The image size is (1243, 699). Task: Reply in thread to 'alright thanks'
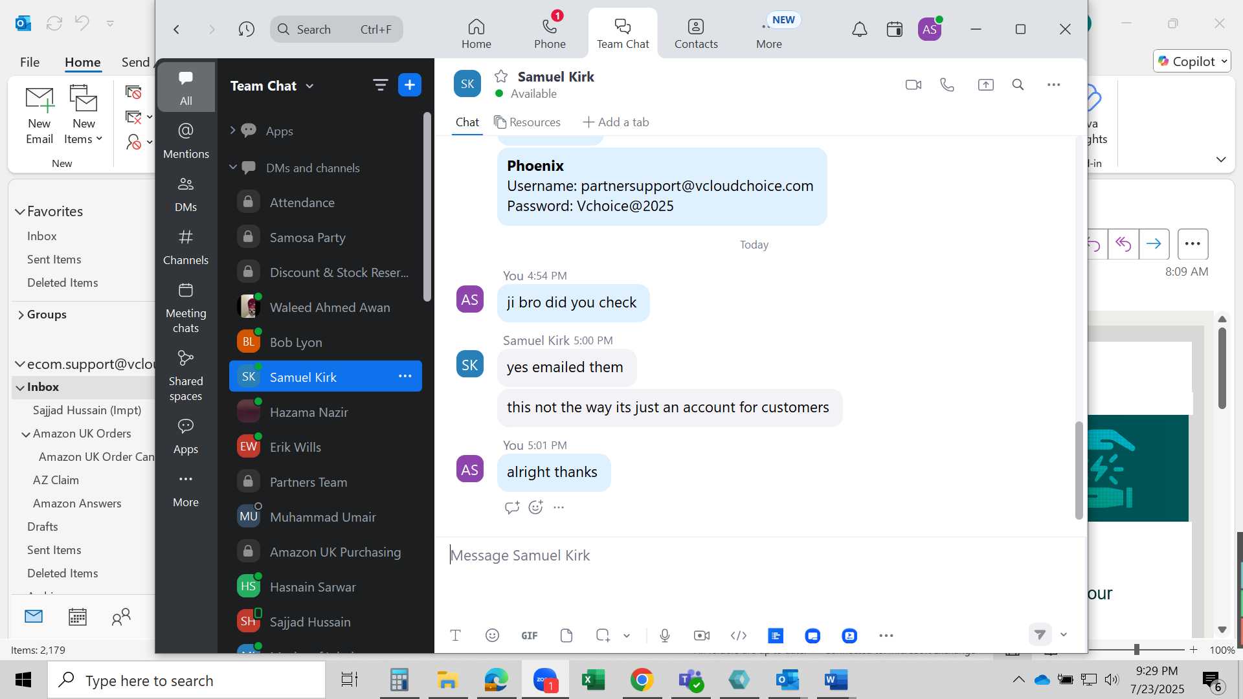(512, 507)
